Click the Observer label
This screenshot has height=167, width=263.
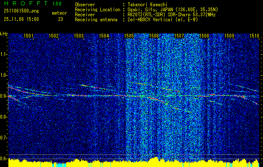pyautogui.click(x=85, y=5)
